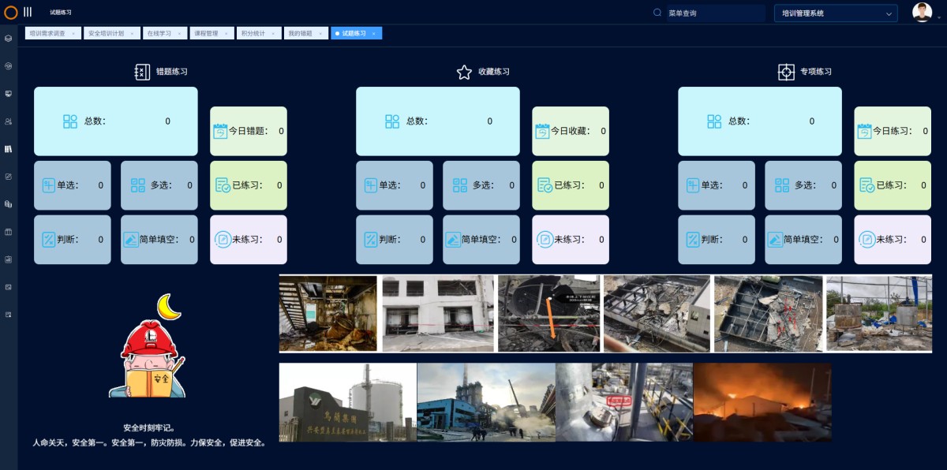Click the monitor icon in the left sidebar
Viewport: 947px width, 470px height.
click(x=9, y=93)
